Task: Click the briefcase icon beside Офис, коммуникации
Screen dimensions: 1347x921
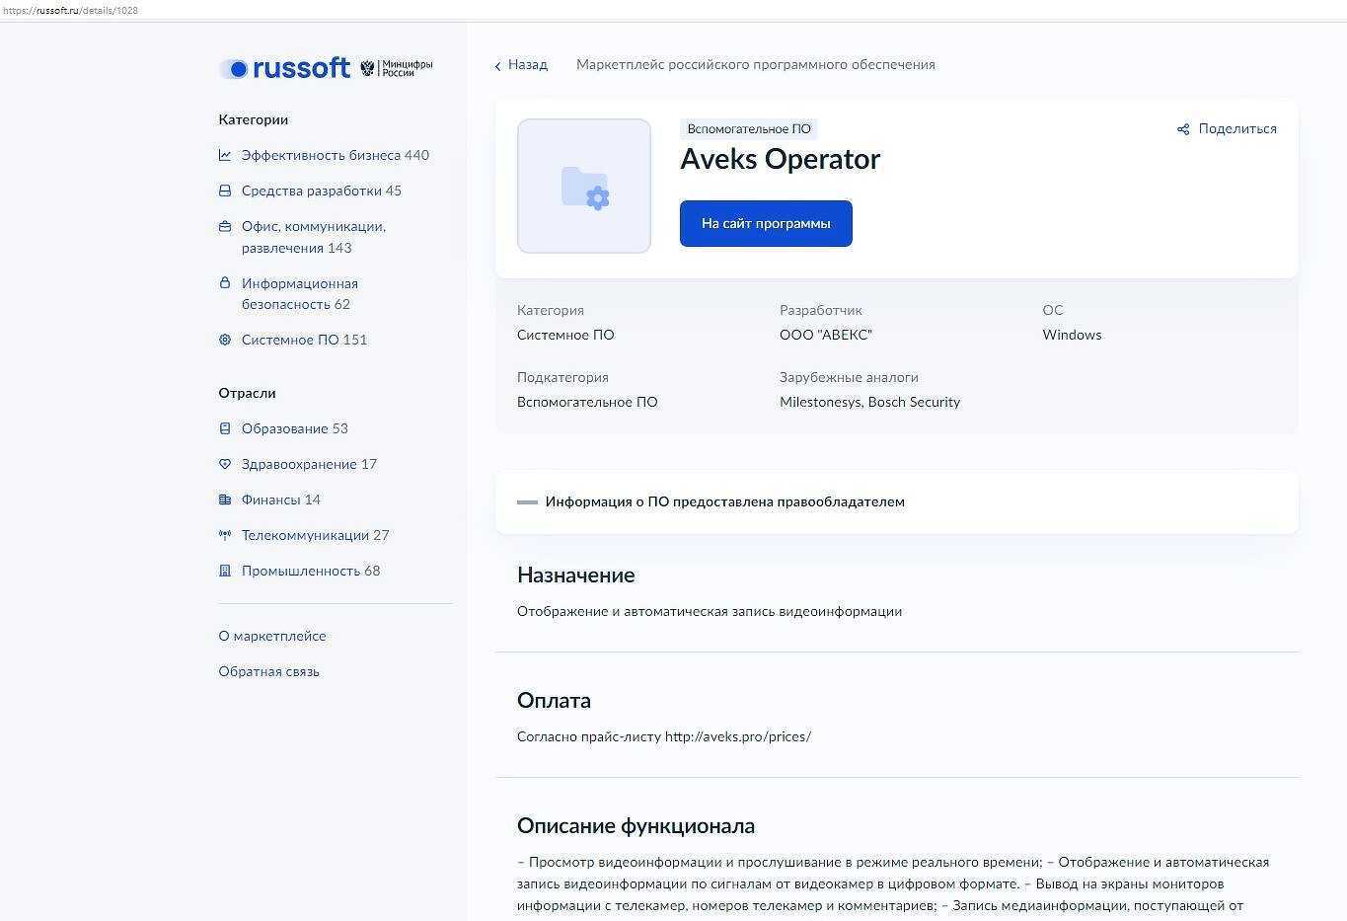Action: point(225,226)
